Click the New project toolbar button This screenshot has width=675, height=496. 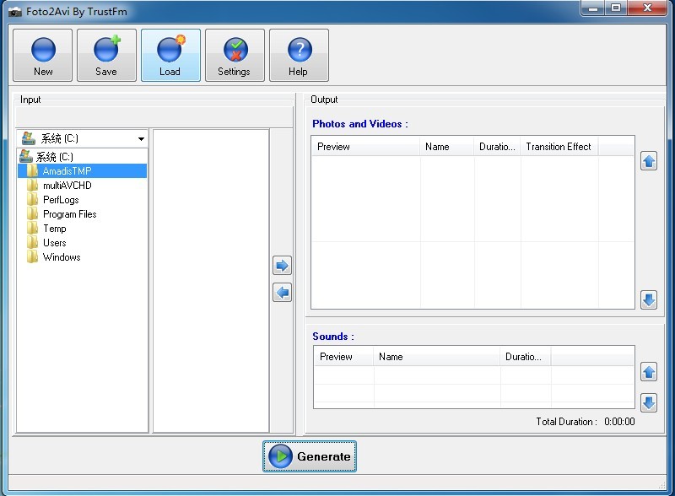tap(43, 55)
